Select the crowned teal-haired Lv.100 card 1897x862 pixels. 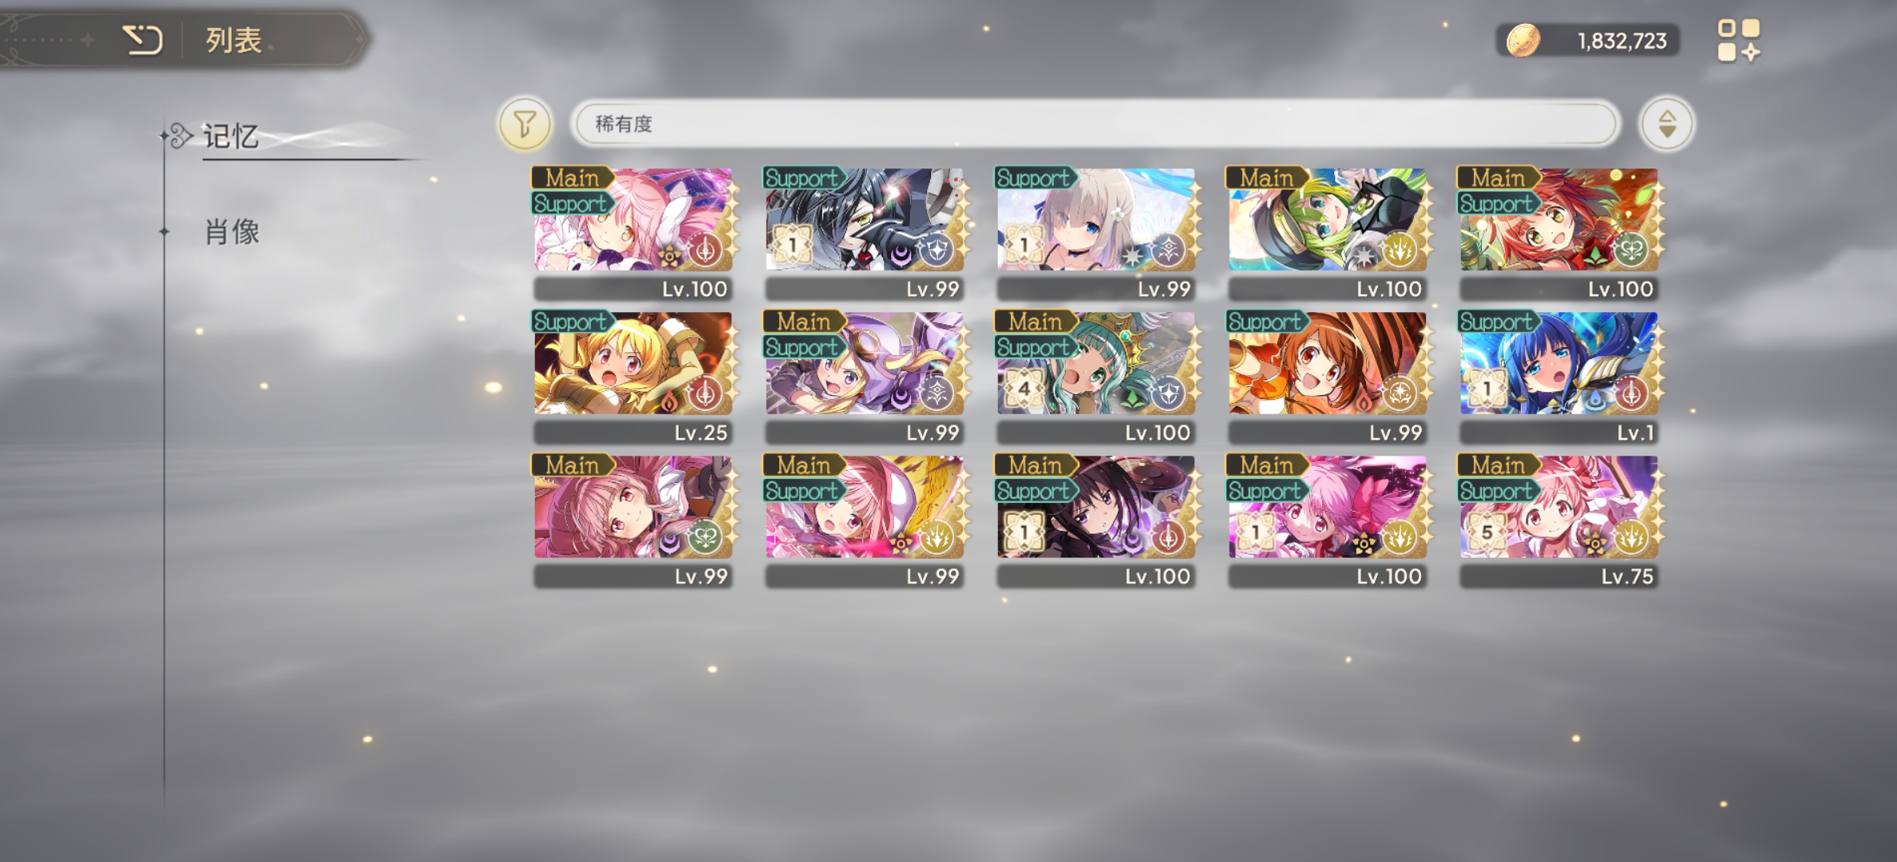coord(1096,376)
